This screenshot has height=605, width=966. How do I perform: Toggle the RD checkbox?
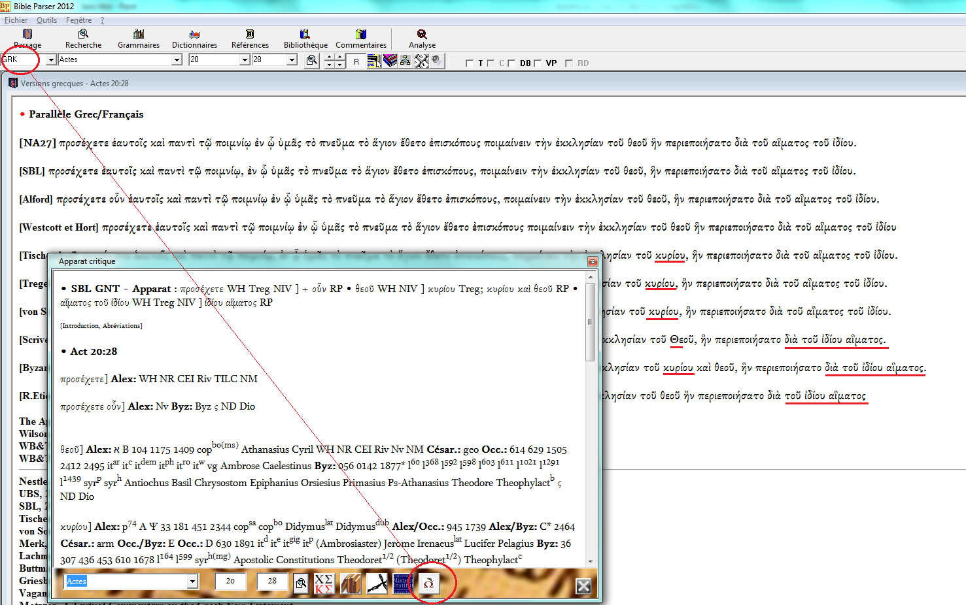(x=569, y=63)
